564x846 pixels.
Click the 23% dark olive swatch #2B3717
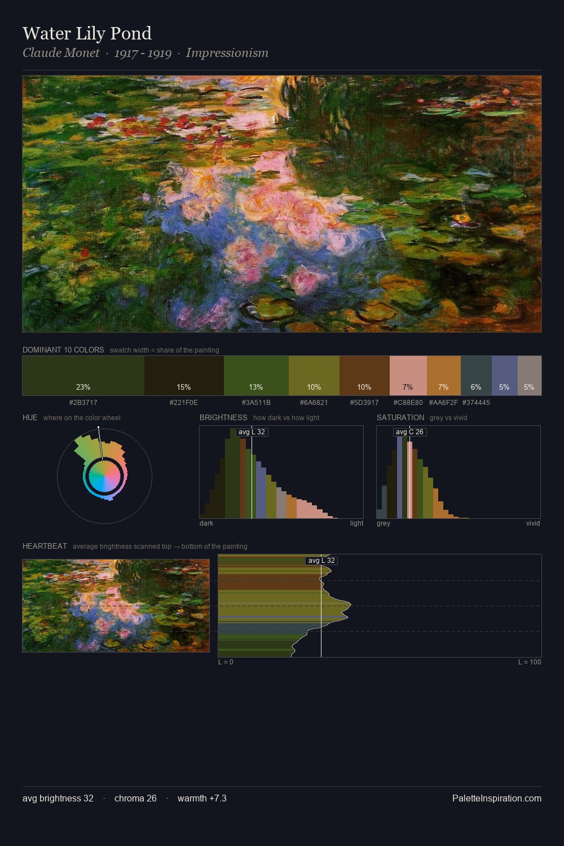83,376
